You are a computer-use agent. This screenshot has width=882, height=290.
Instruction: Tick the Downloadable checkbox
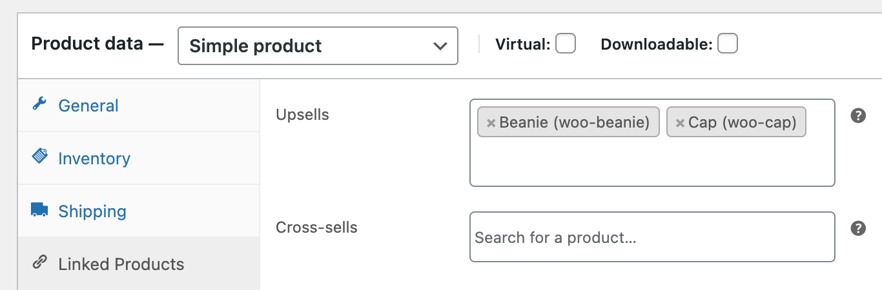(728, 44)
